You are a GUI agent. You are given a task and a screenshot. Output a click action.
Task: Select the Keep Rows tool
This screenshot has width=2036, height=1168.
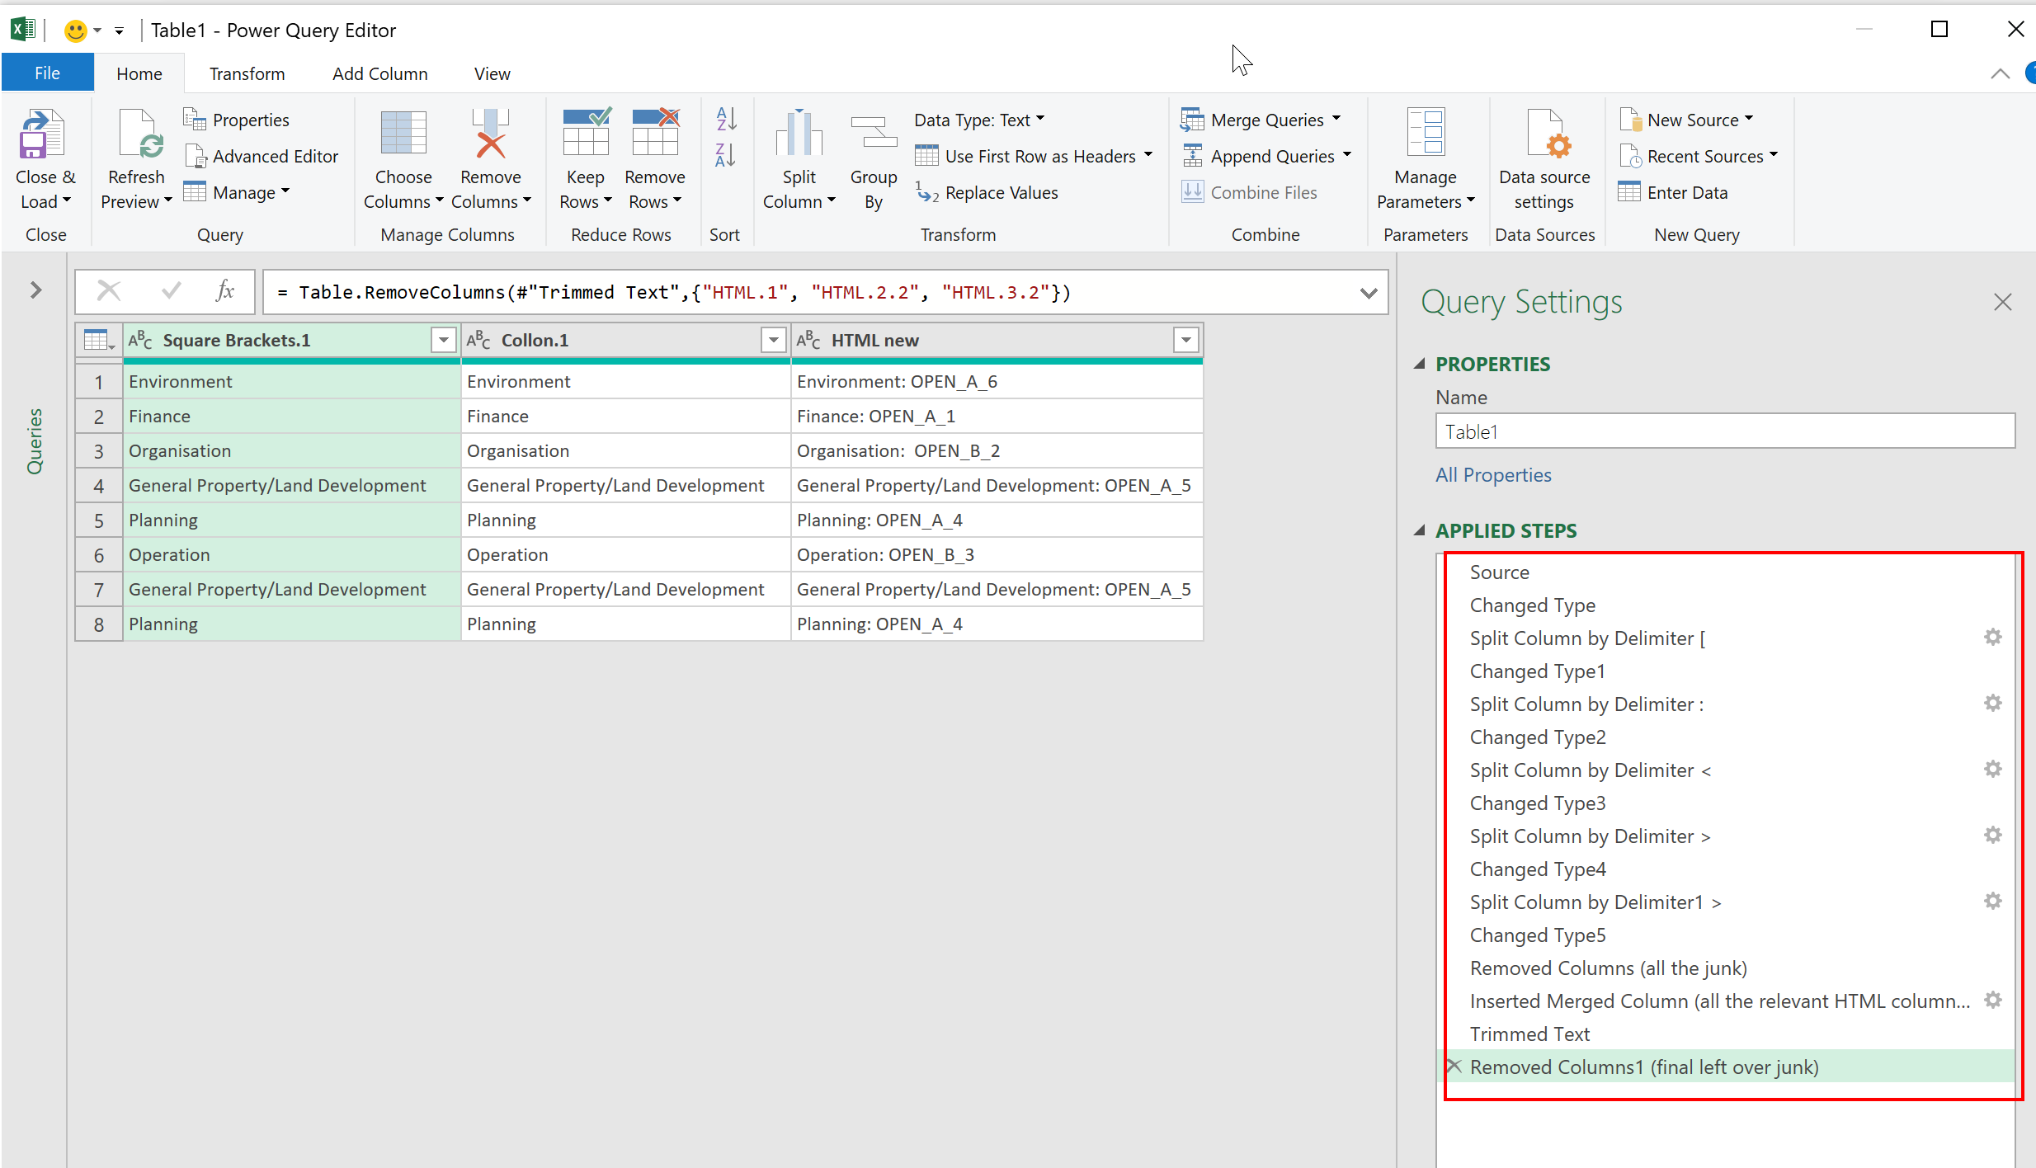585,157
